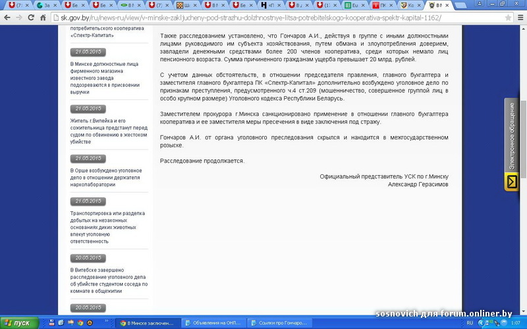This screenshot has width=527, height=329.
Task: Expand hidden system tray icons arrow
Action: [481, 323]
